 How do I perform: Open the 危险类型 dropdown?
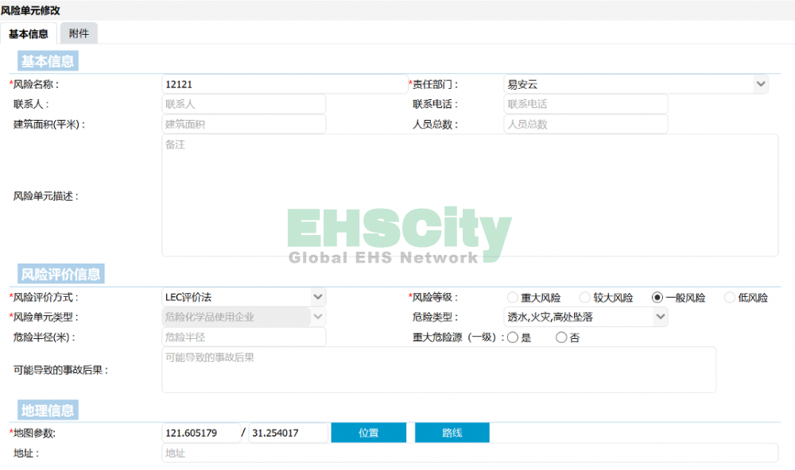585,317
